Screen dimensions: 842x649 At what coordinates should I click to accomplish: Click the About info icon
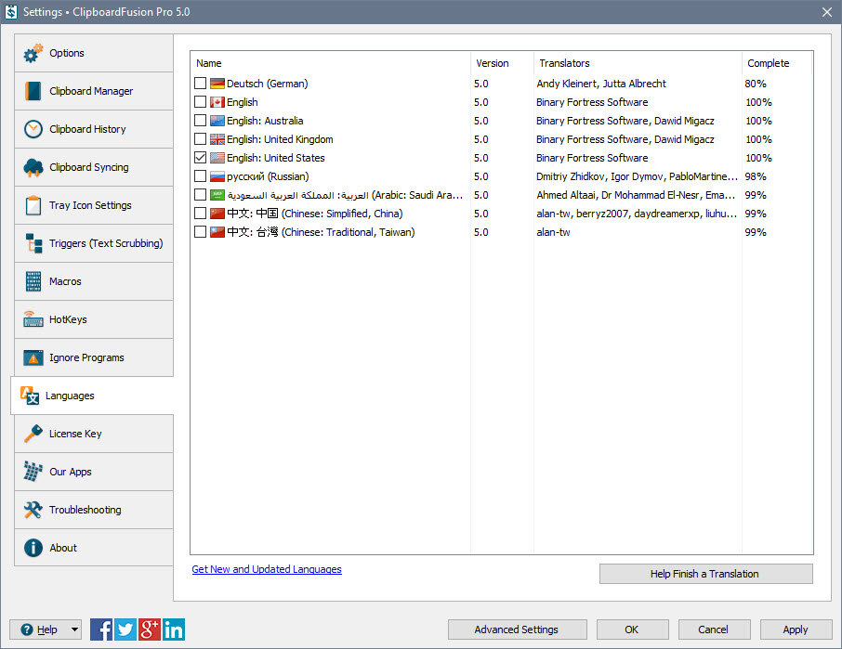(x=33, y=548)
